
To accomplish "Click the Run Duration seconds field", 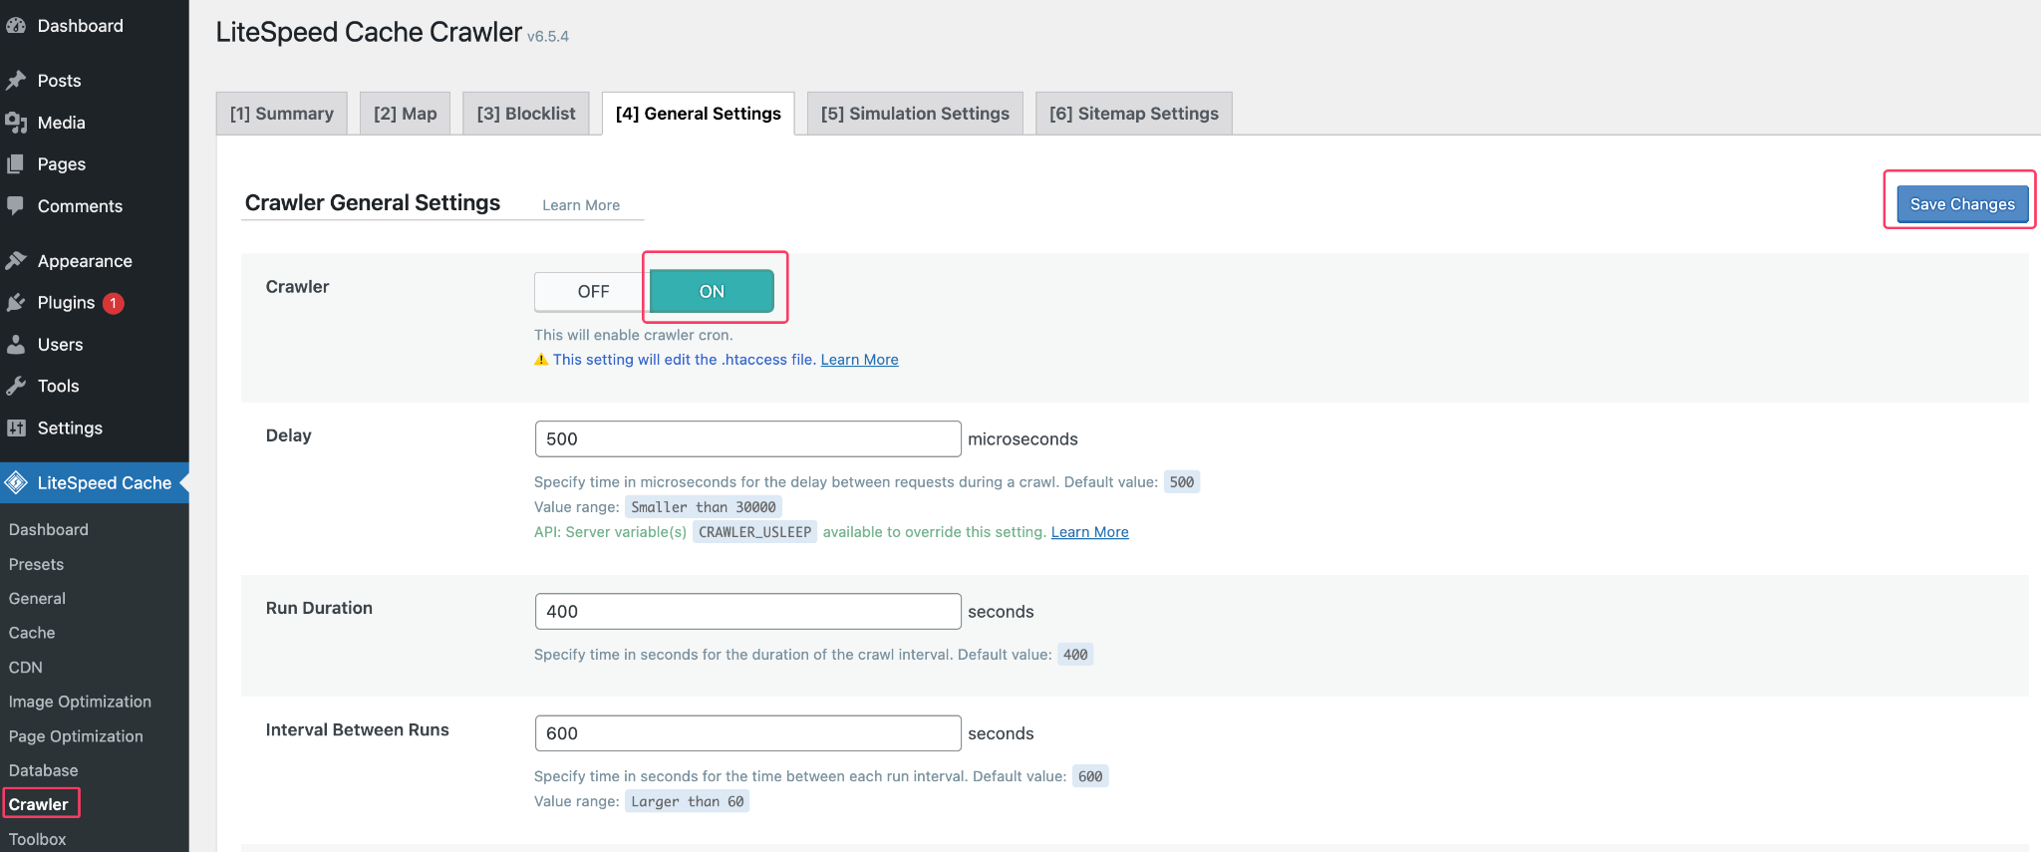I will tap(747, 612).
